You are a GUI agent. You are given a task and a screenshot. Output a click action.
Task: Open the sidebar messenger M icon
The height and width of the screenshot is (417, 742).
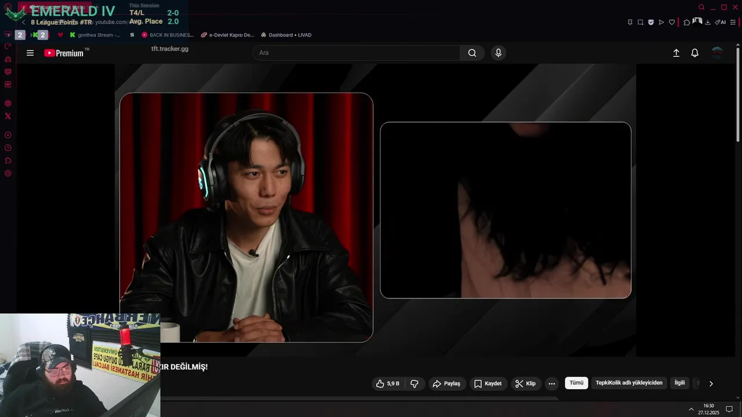8,85
